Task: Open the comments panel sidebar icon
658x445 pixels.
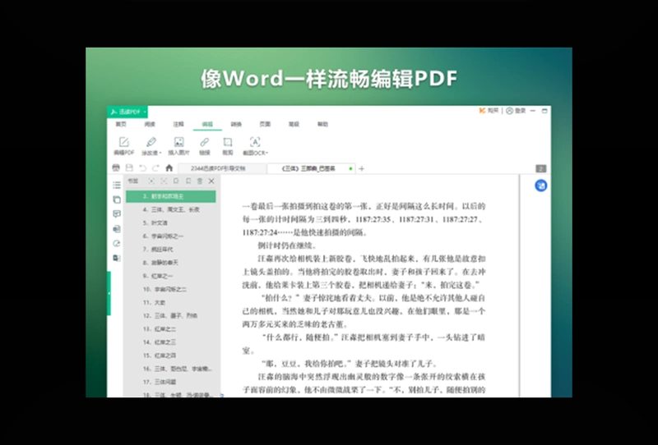Action: pyautogui.click(x=117, y=213)
